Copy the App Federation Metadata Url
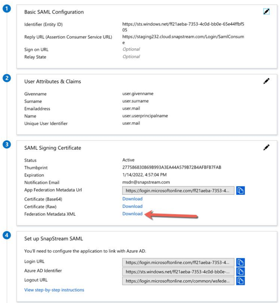This screenshot has width=279, height=303. pos(240,191)
